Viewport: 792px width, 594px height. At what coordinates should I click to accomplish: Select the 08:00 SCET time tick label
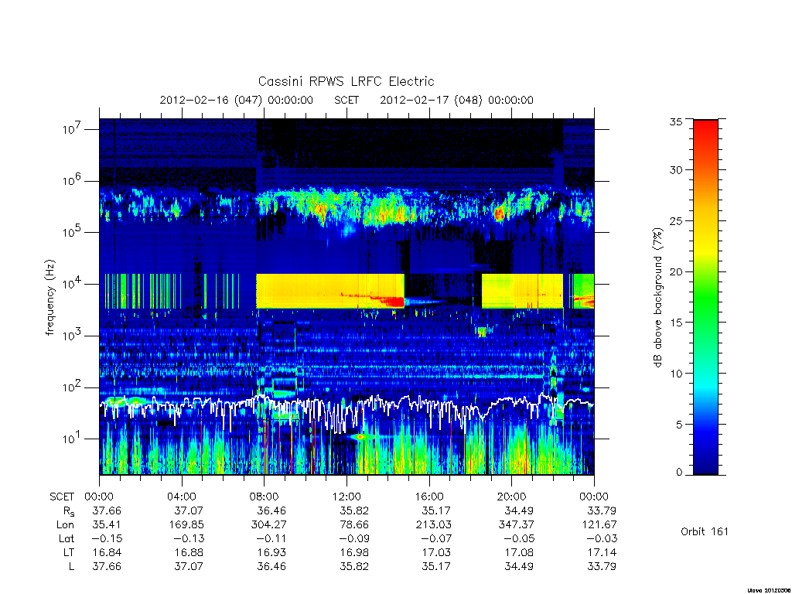click(x=265, y=497)
